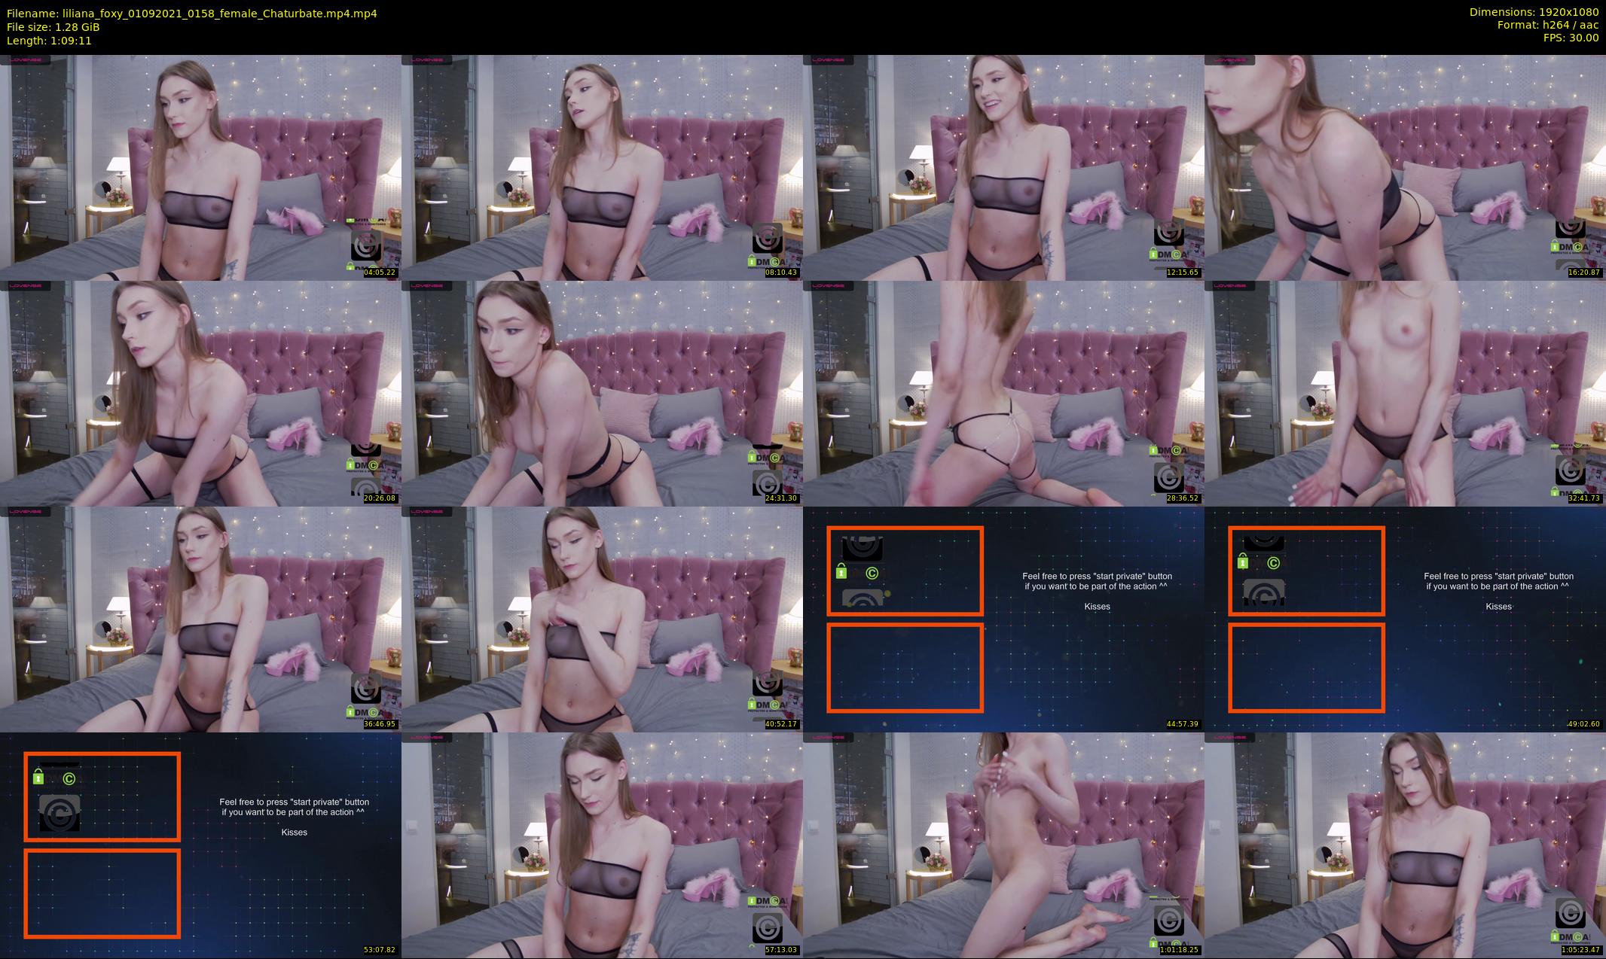
Task: Click the Length 1:09:11 text
Action: [49, 41]
